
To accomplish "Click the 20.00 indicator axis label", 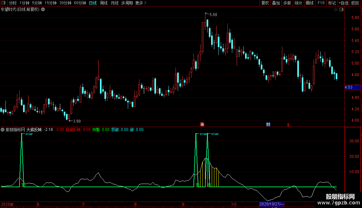I will [354, 156].
